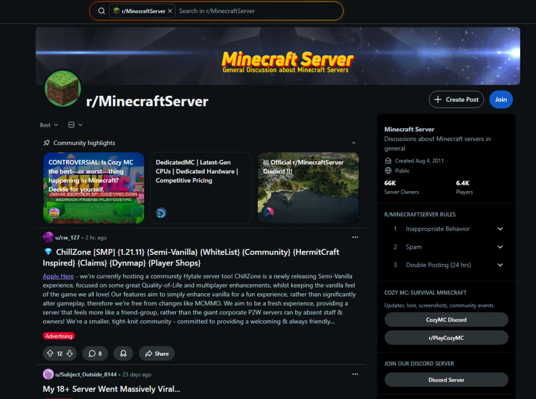Upvote the ChillZone post
The image size is (536, 399).
50,353
